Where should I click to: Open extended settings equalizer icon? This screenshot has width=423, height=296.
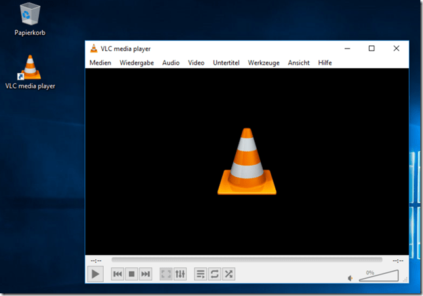181,274
